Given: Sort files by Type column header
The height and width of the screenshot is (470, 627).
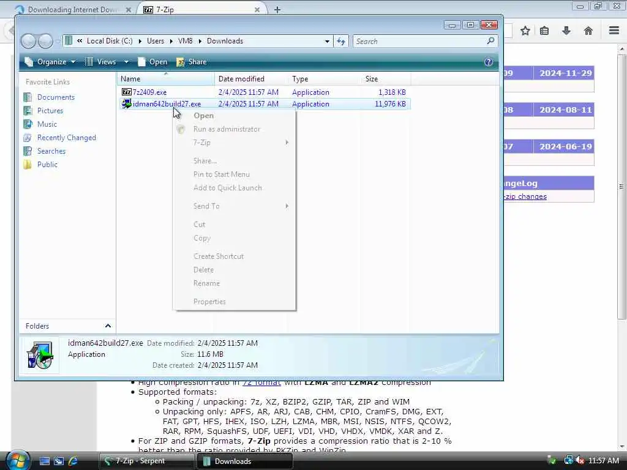Looking at the screenshot, I should [x=325, y=79].
